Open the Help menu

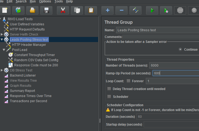[x=69, y=1]
